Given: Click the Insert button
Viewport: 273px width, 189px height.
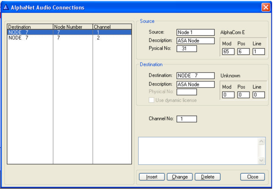Looking at the screenshot, I should (152, 177).
